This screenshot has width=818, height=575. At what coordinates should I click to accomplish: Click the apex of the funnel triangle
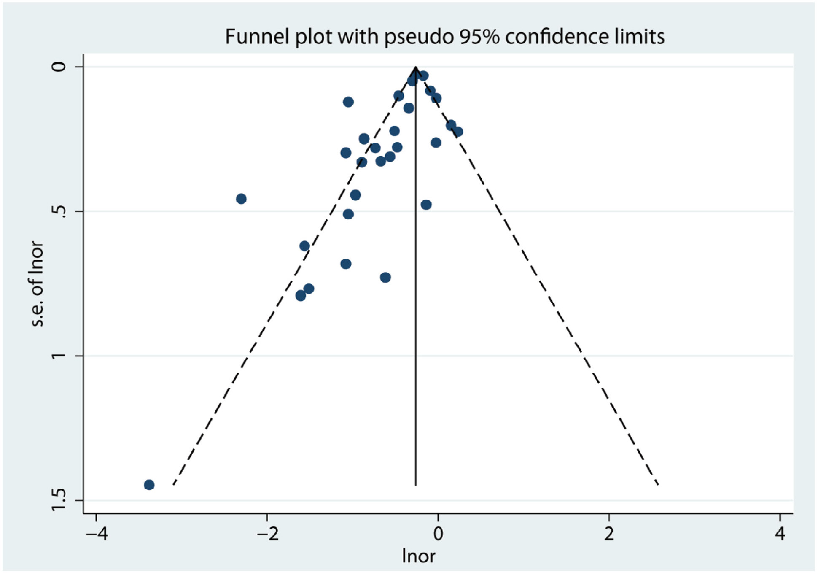click(416, 67)
